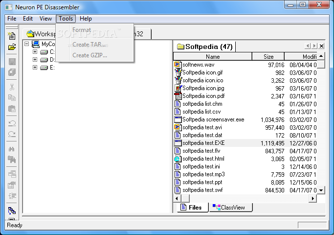
Task: Click the panel's left navigation arrow
Action: click(308, 46)
